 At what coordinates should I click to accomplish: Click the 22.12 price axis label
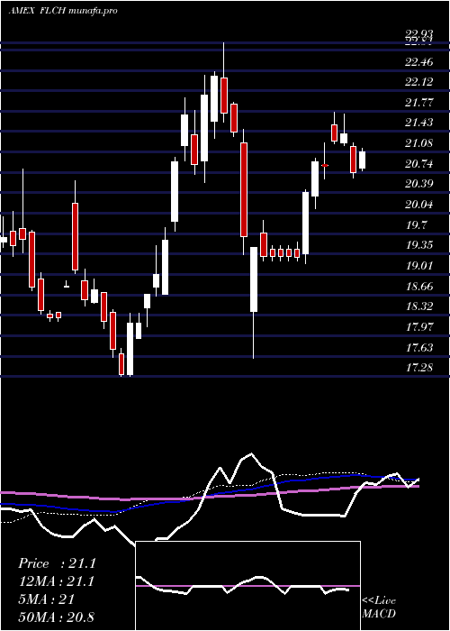pyautogui.click(x=419, y=82)
